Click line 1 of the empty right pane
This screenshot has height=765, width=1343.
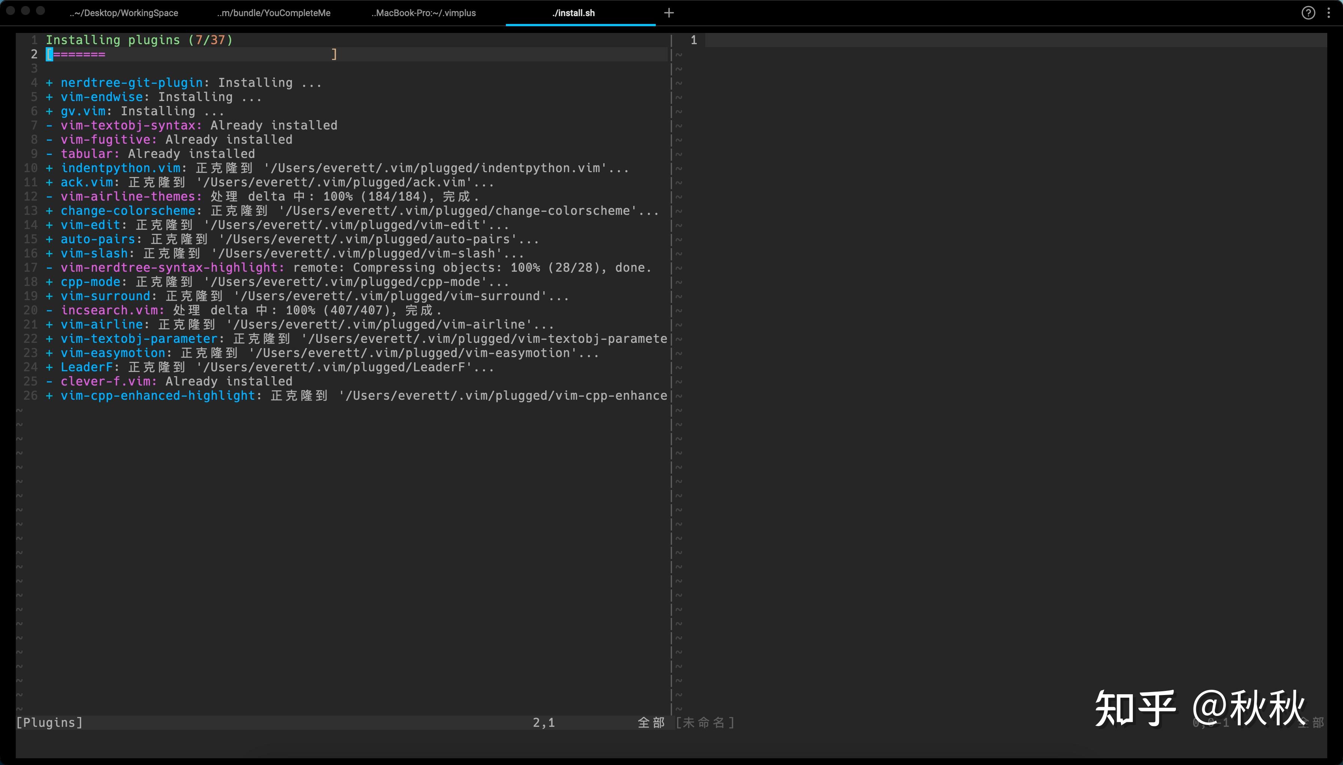point(1015,40)
